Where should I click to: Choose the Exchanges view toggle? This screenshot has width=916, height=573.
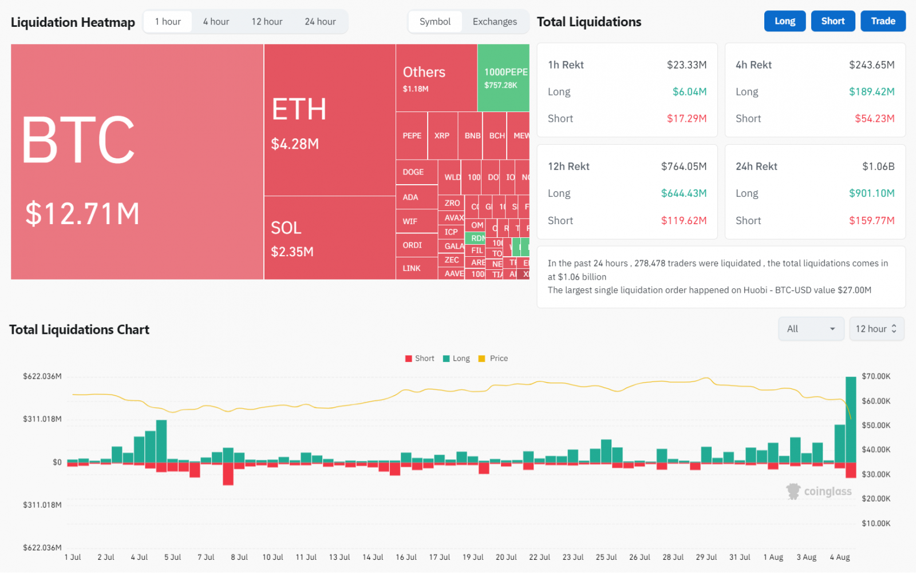[x=495, y=22]
